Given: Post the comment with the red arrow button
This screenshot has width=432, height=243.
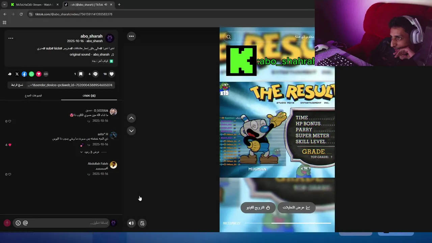Looking at the screenshot, I should pyautogui.click(x=7, y=223).
